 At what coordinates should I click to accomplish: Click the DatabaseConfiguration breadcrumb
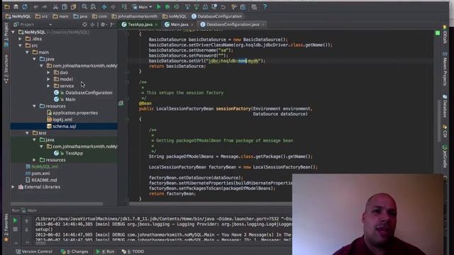tap(217, 16)
